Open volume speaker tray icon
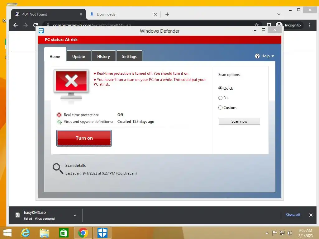The image size is (319, 239). (x=289, y=233)
